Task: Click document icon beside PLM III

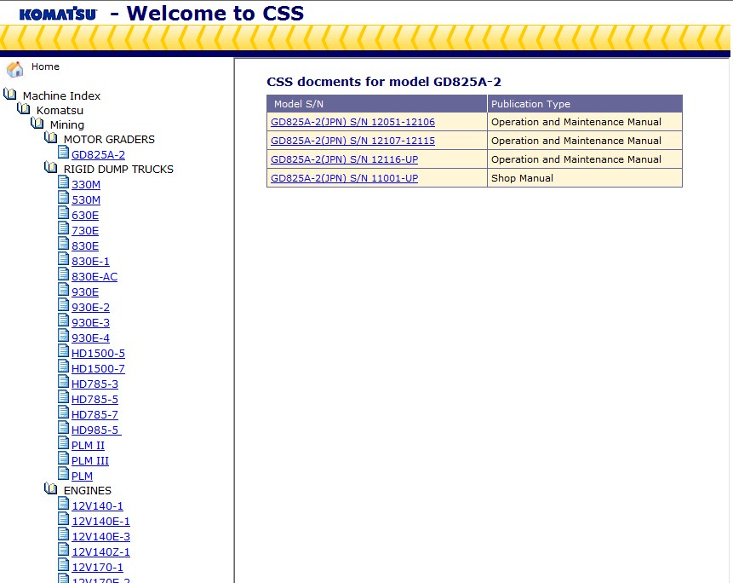Action: click(64, 459)
